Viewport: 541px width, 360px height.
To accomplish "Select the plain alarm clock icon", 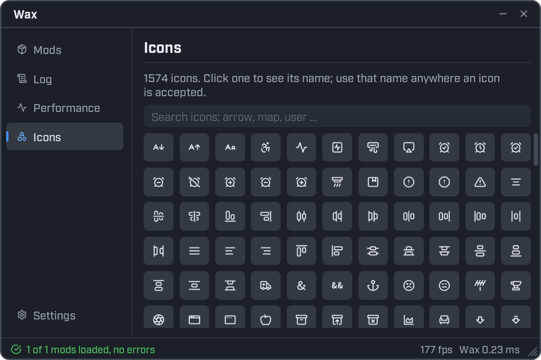I will (480, 147).
